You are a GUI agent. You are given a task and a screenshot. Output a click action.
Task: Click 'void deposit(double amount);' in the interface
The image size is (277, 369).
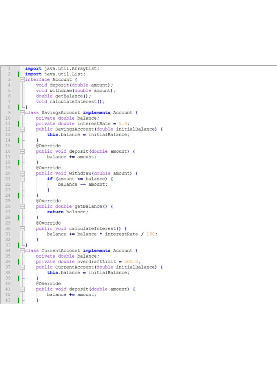(x=74, y=85)
